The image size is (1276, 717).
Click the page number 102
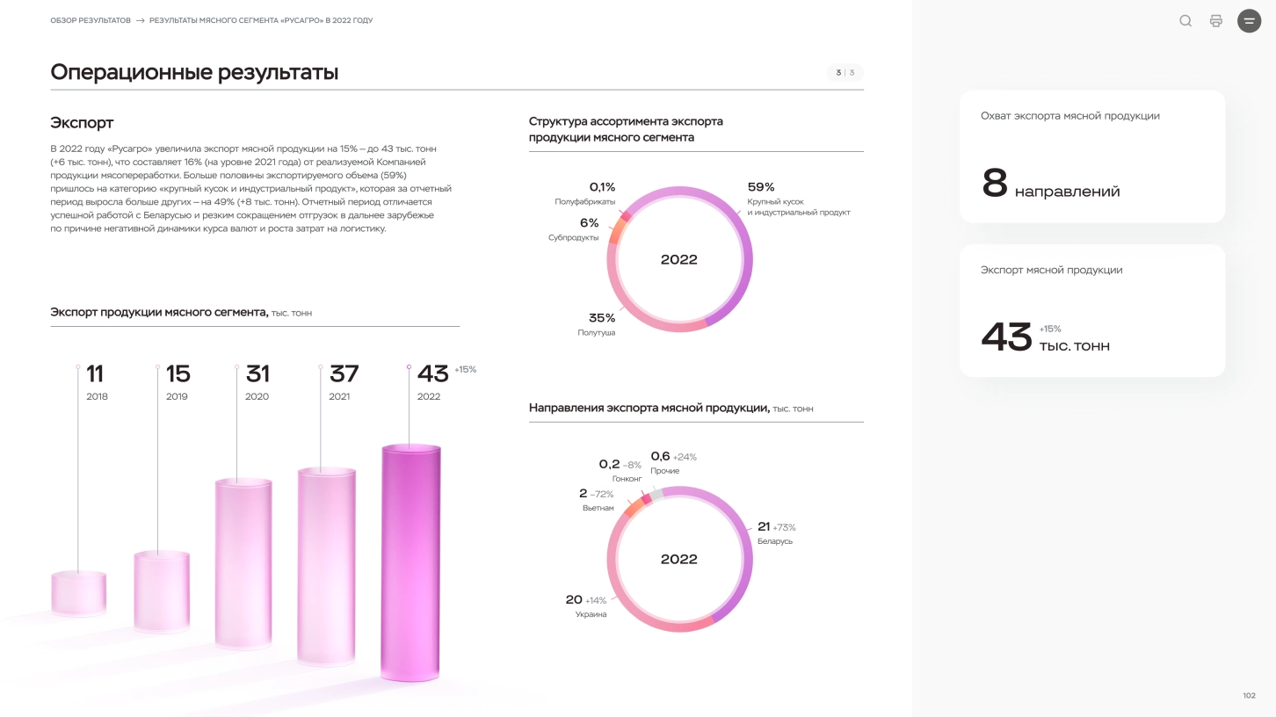pyautogui.click(x=1249, y=696)
